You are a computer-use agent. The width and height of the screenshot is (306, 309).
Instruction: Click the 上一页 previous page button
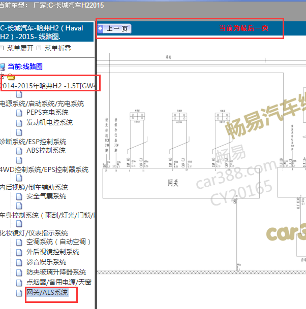coord(114,29)
